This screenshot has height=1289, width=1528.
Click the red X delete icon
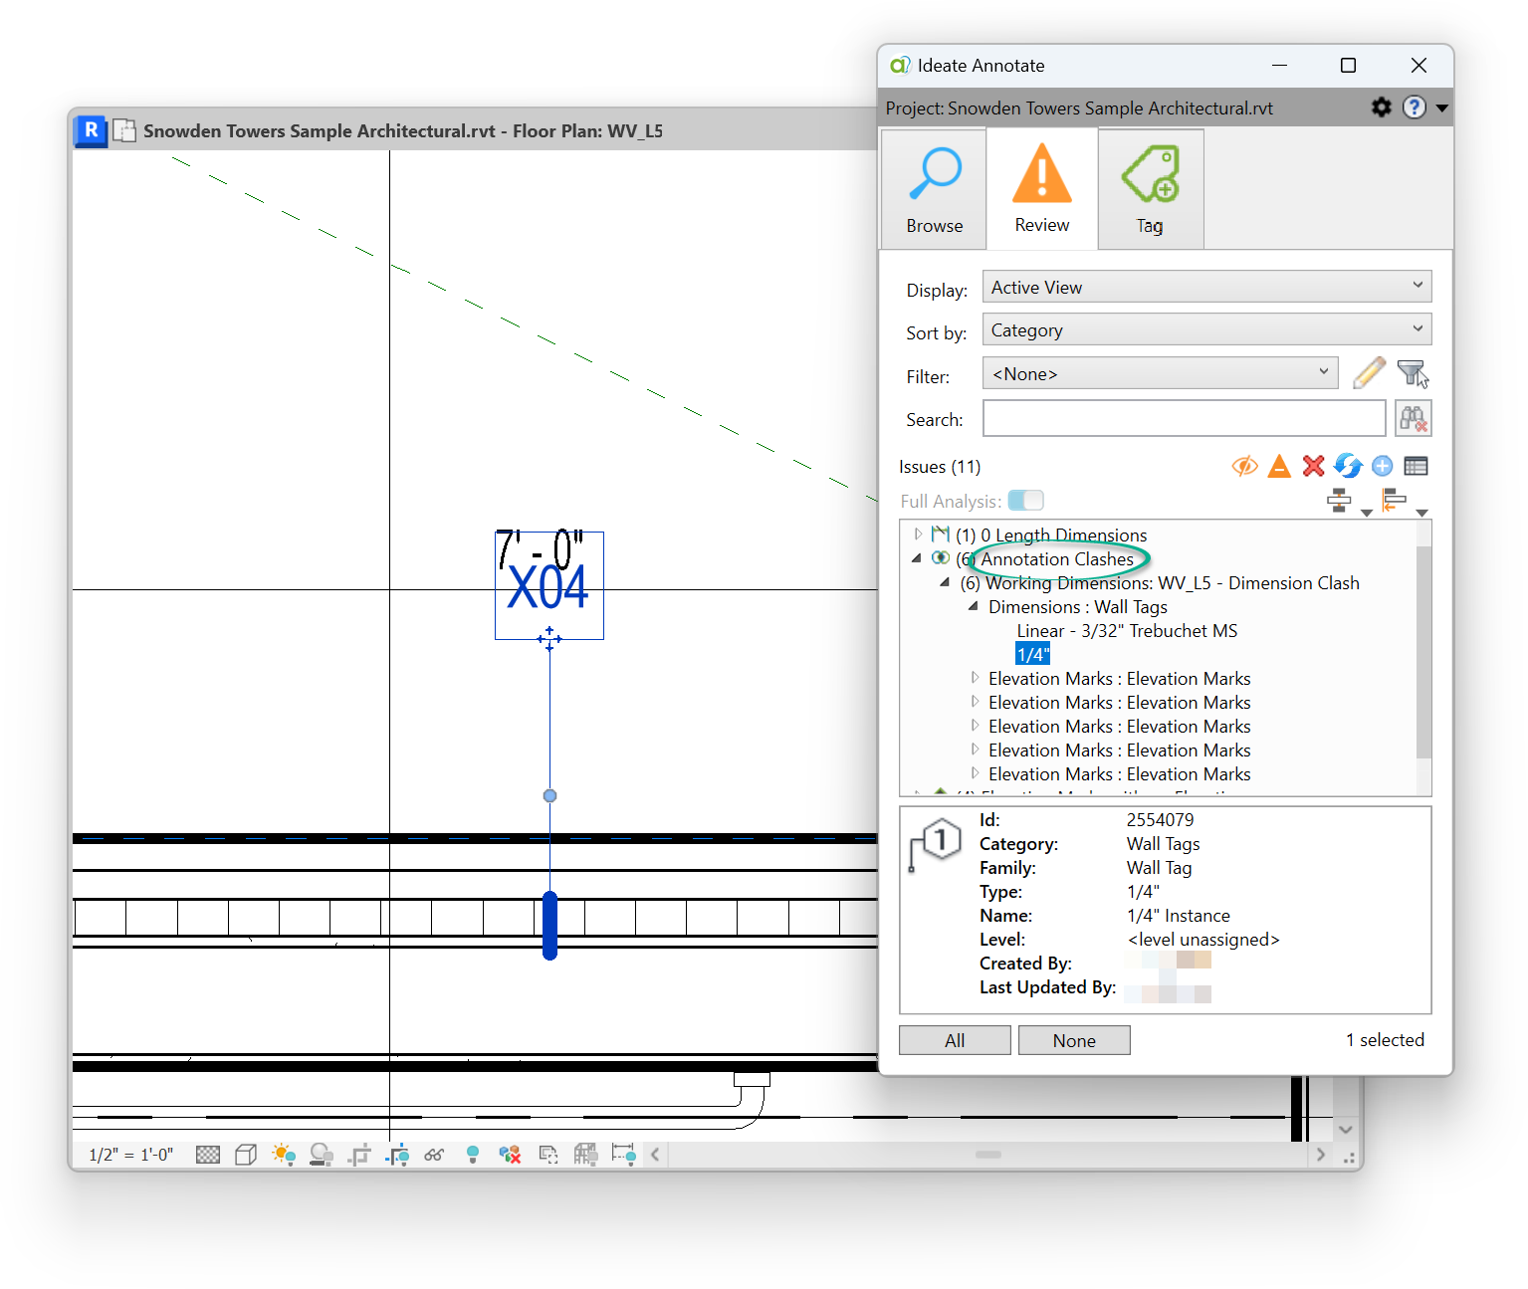pyautogui.click(x=1313, y=466)
